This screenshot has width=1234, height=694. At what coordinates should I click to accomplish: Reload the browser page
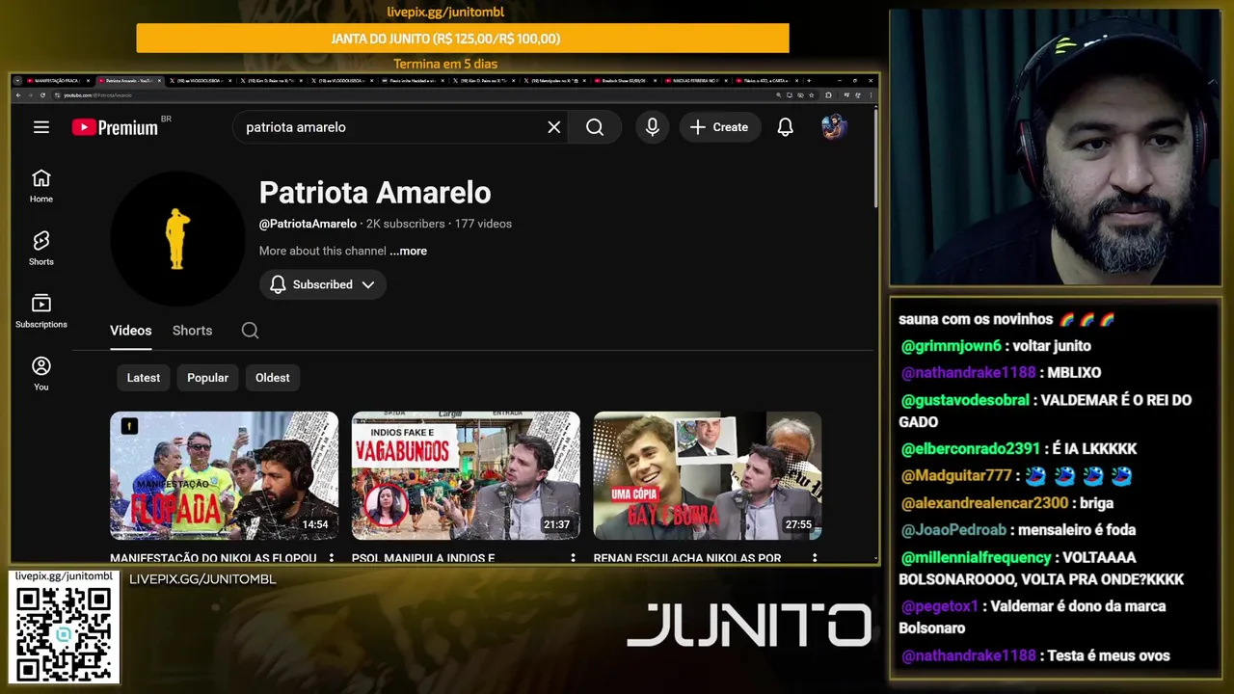coord(42,95)
